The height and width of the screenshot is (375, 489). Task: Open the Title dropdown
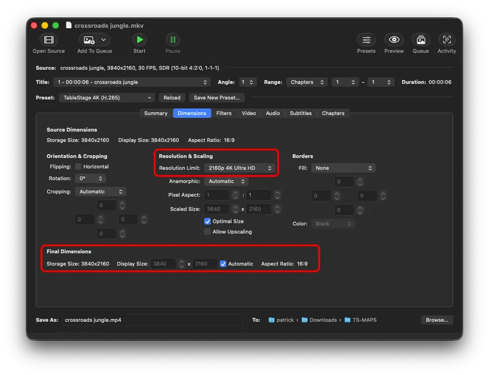132,82
